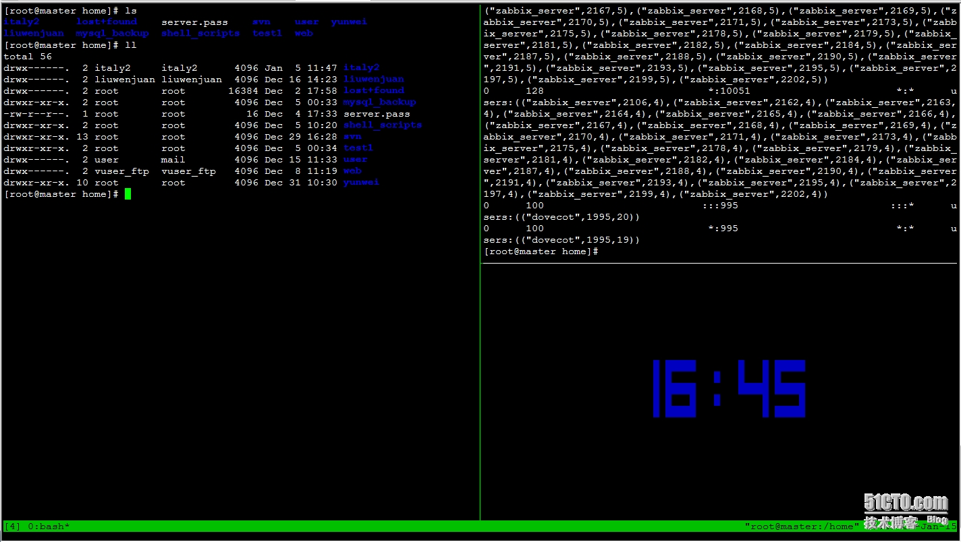The image size is (961, 542).
Task: Click the mysql_backup name in the ll listing
Action: click(379, 102)
